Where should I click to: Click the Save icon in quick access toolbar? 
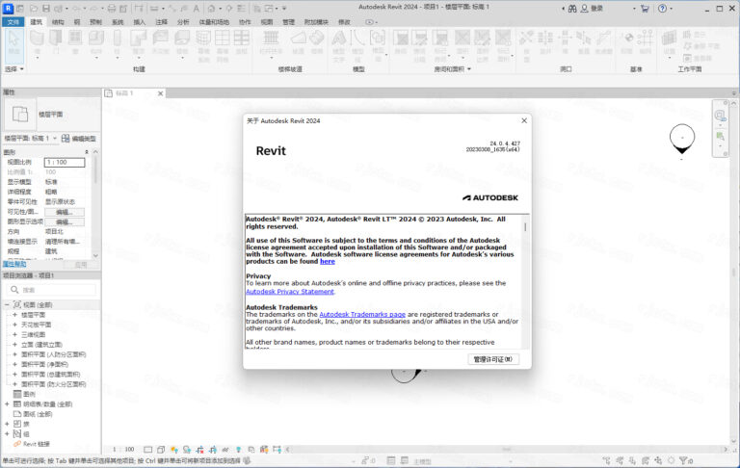(x=46, y=9)
